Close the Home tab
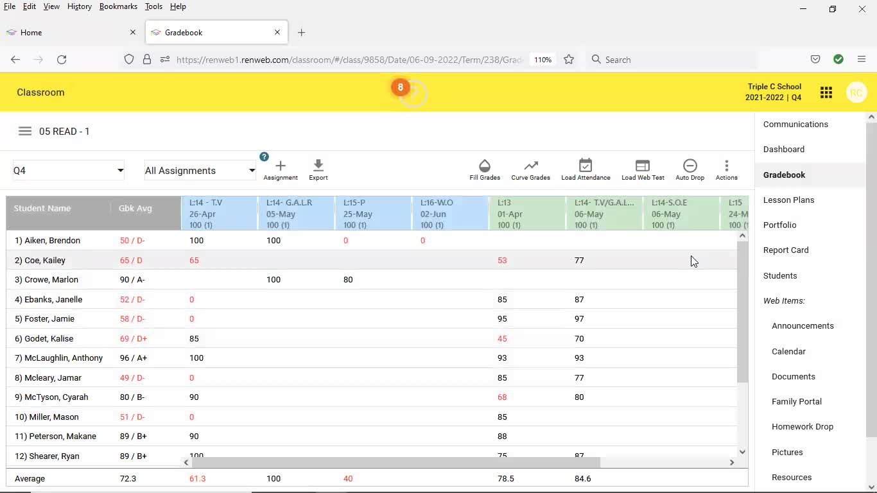Screen dimensions: 877x493 click(133, 32)
